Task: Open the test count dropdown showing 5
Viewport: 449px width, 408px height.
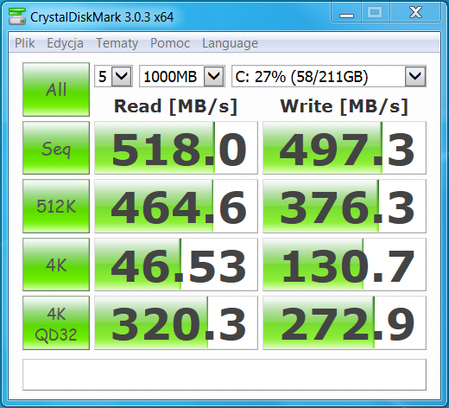Action: pyautogui.click(x=113, y=76)
